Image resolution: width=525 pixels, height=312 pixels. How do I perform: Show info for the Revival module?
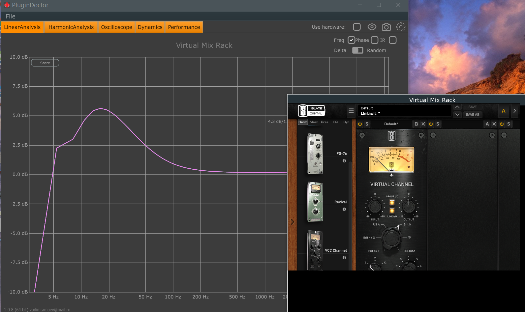point(344,209)
